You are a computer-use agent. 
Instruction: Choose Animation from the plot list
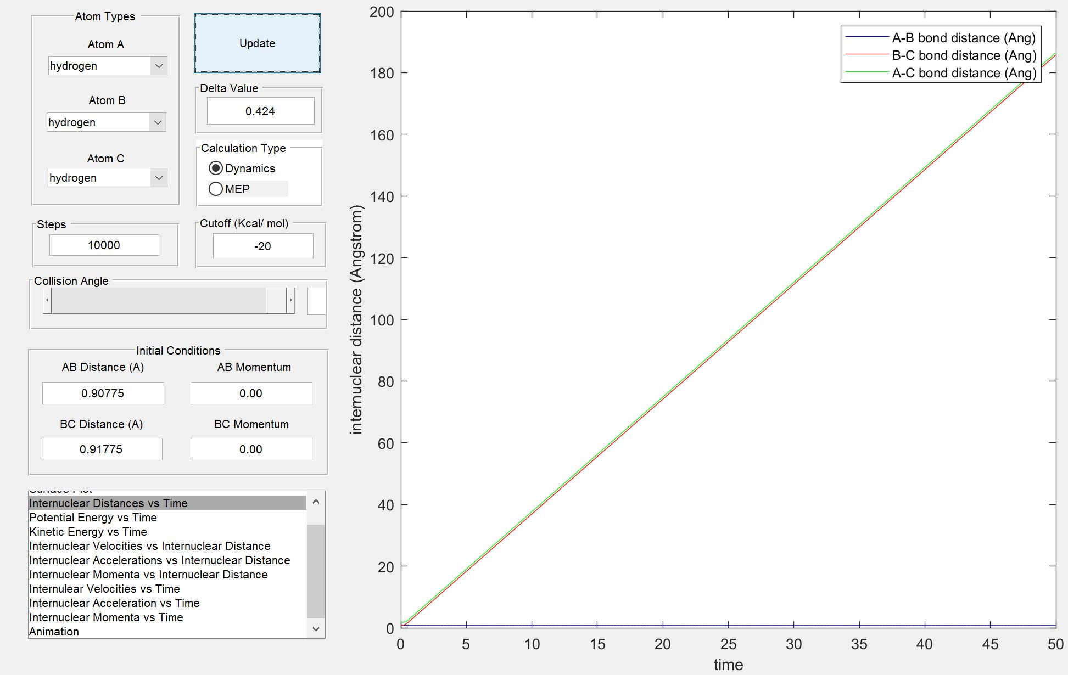(x=54, y=632)
